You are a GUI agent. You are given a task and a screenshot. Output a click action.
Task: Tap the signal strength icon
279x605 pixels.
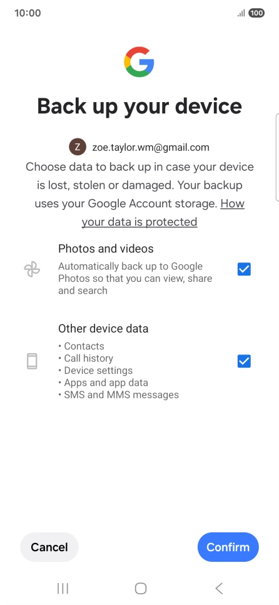[241, 14]
